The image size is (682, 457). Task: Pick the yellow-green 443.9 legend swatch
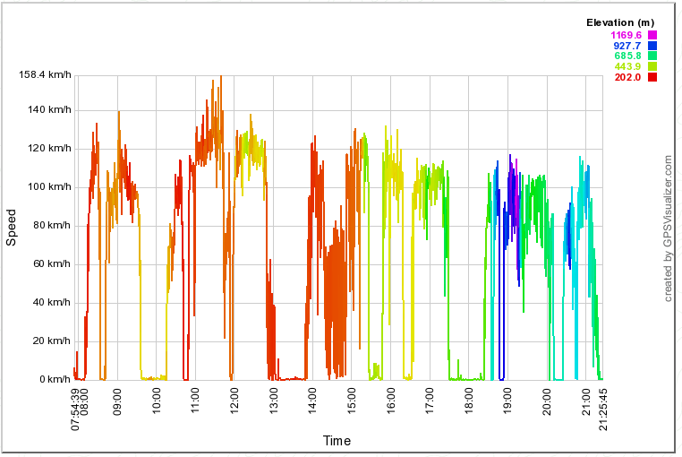(652, 66)
